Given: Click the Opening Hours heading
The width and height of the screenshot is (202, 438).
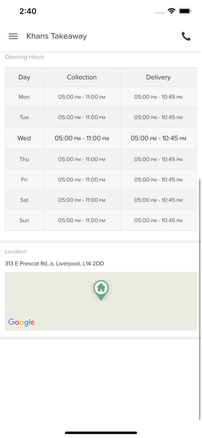Looking at the screenshot, I should point(24,57).
